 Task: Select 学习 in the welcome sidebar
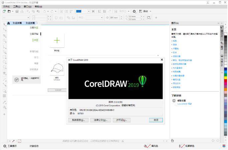coord(36,57)
